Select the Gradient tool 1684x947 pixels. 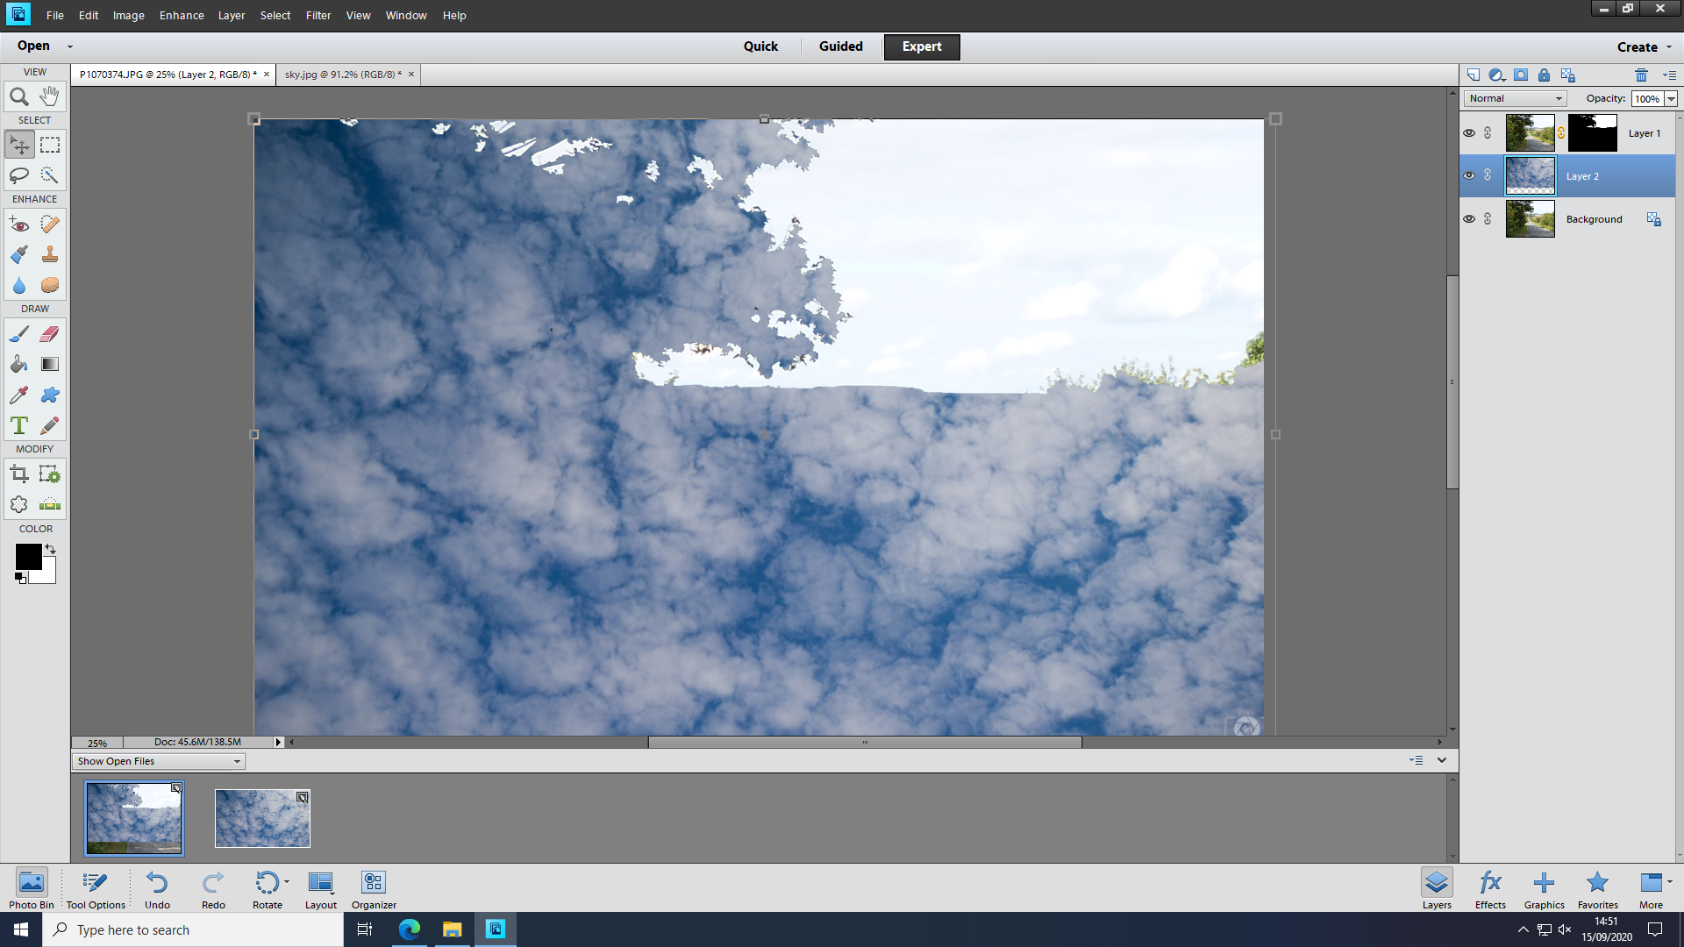[50, 364]
